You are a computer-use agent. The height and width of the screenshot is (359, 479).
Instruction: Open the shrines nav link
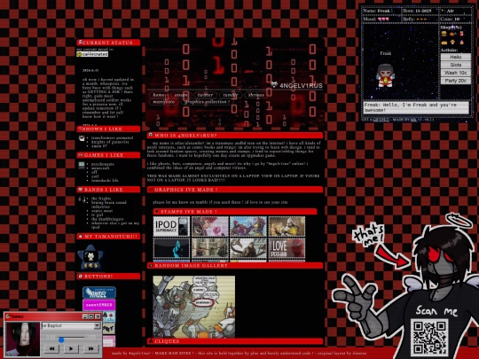click(256, 95)
